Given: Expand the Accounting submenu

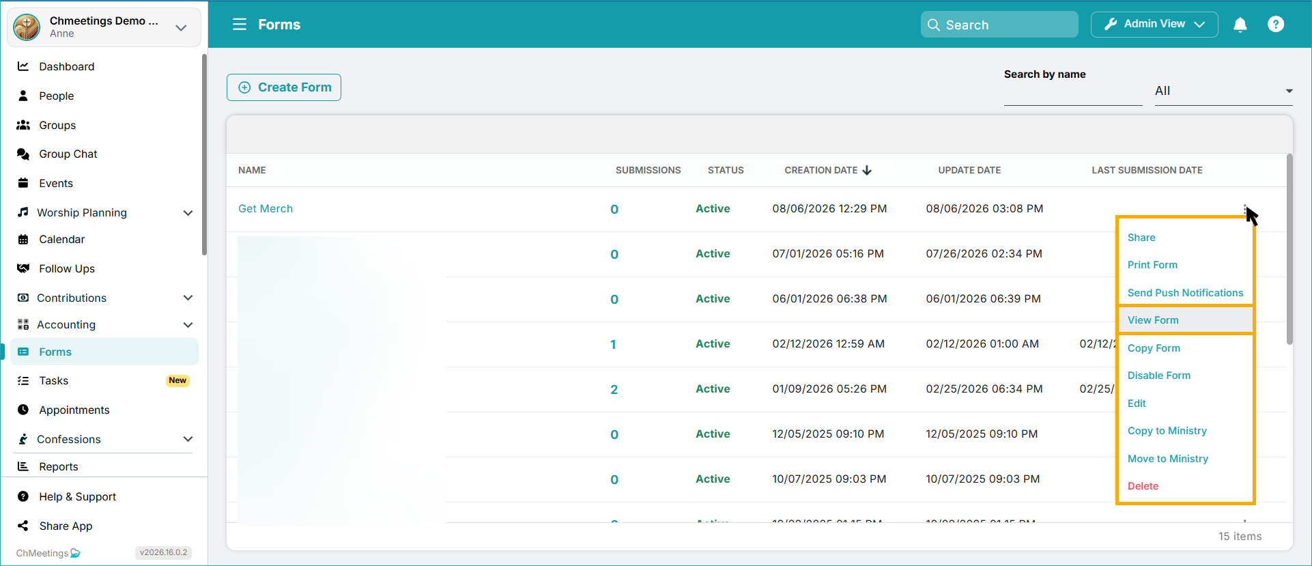Looking at the screenshot, I should point(188,325).
